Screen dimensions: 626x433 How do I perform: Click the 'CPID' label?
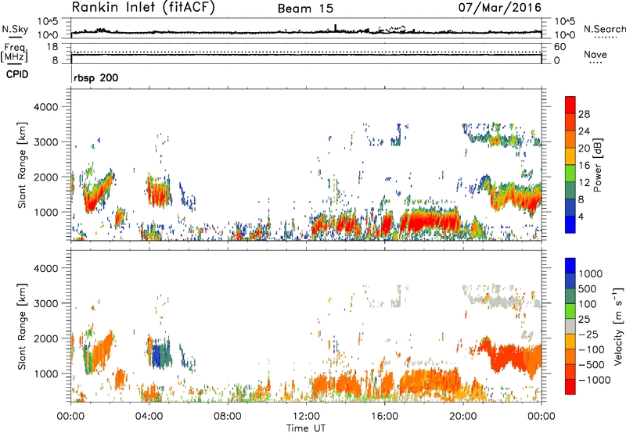[x=17, y=74]
